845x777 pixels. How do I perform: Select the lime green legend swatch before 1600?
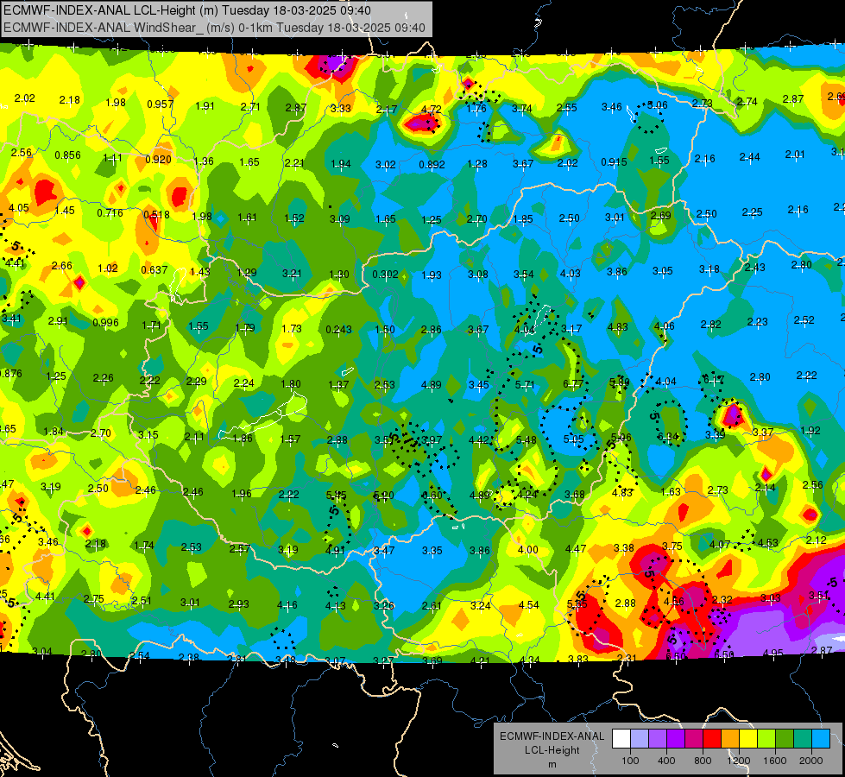(x=766, y=739)
